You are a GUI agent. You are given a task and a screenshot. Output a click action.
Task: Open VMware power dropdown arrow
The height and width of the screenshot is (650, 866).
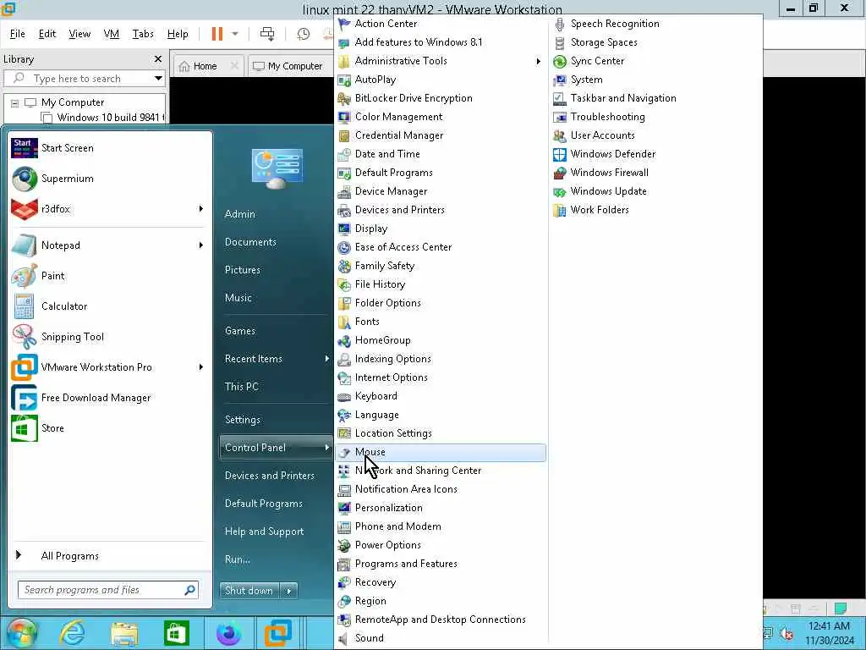[x=235, y=34]
